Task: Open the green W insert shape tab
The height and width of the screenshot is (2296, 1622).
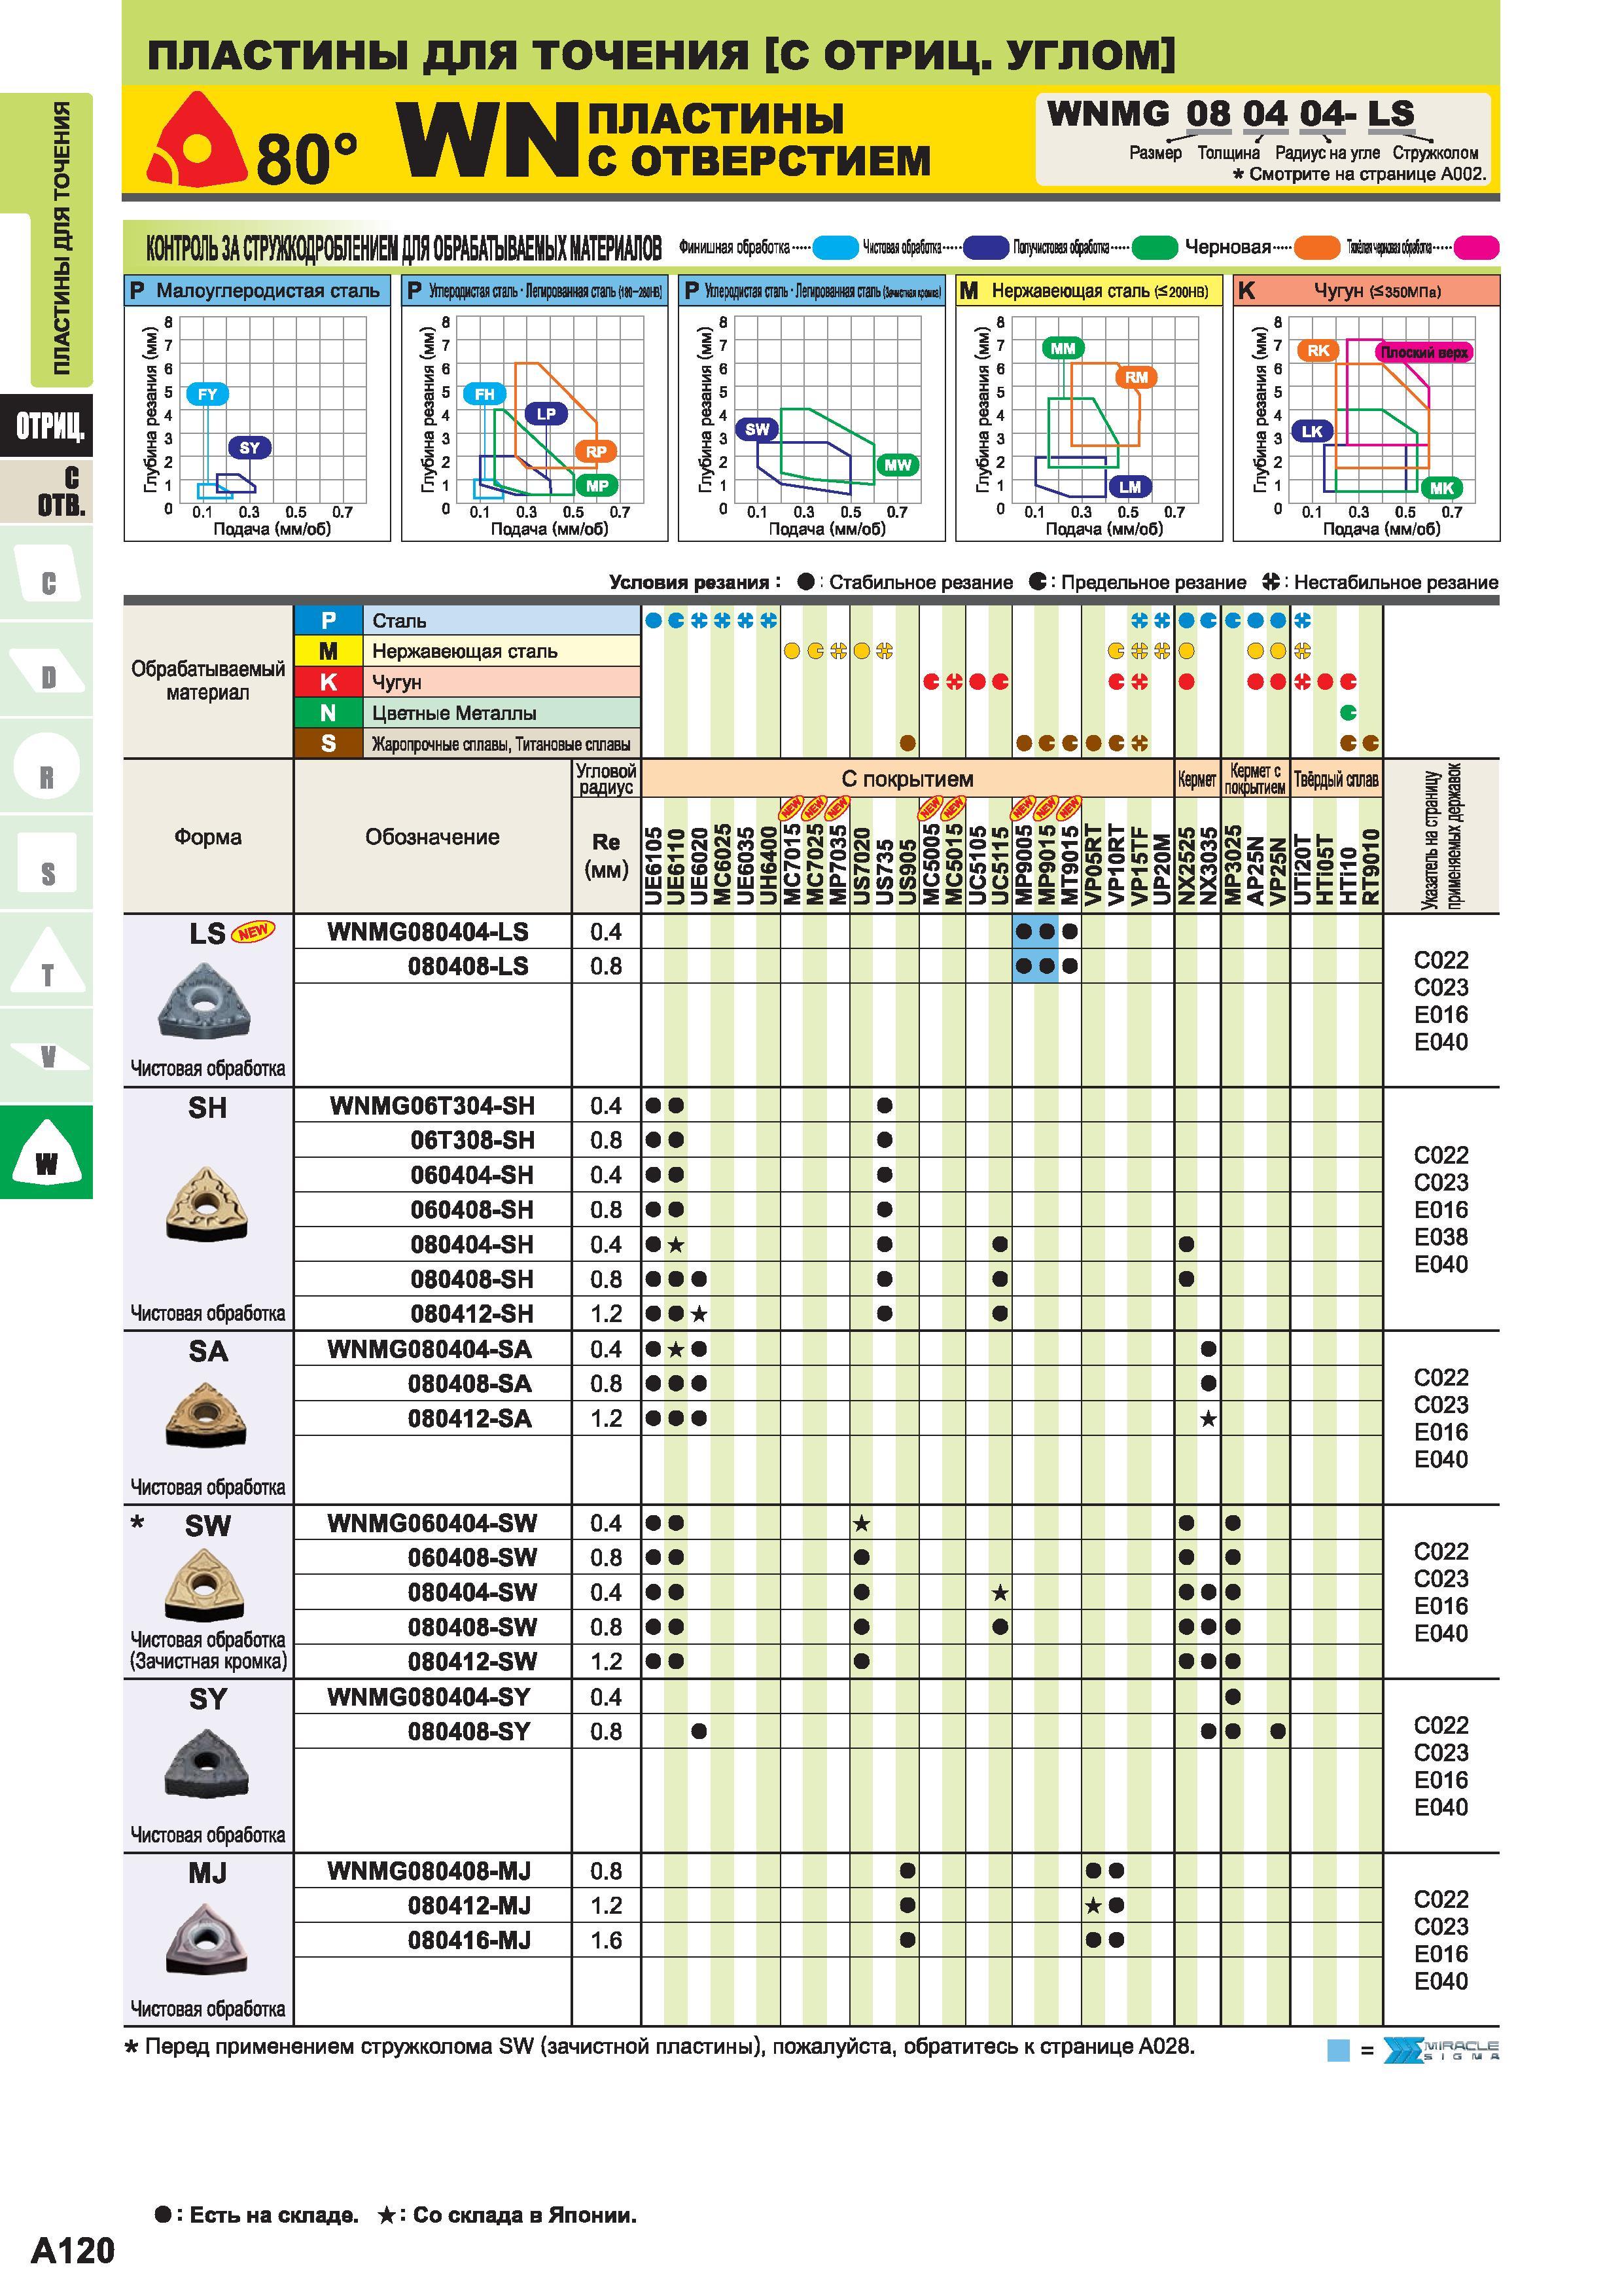Action: (47, 1152)
